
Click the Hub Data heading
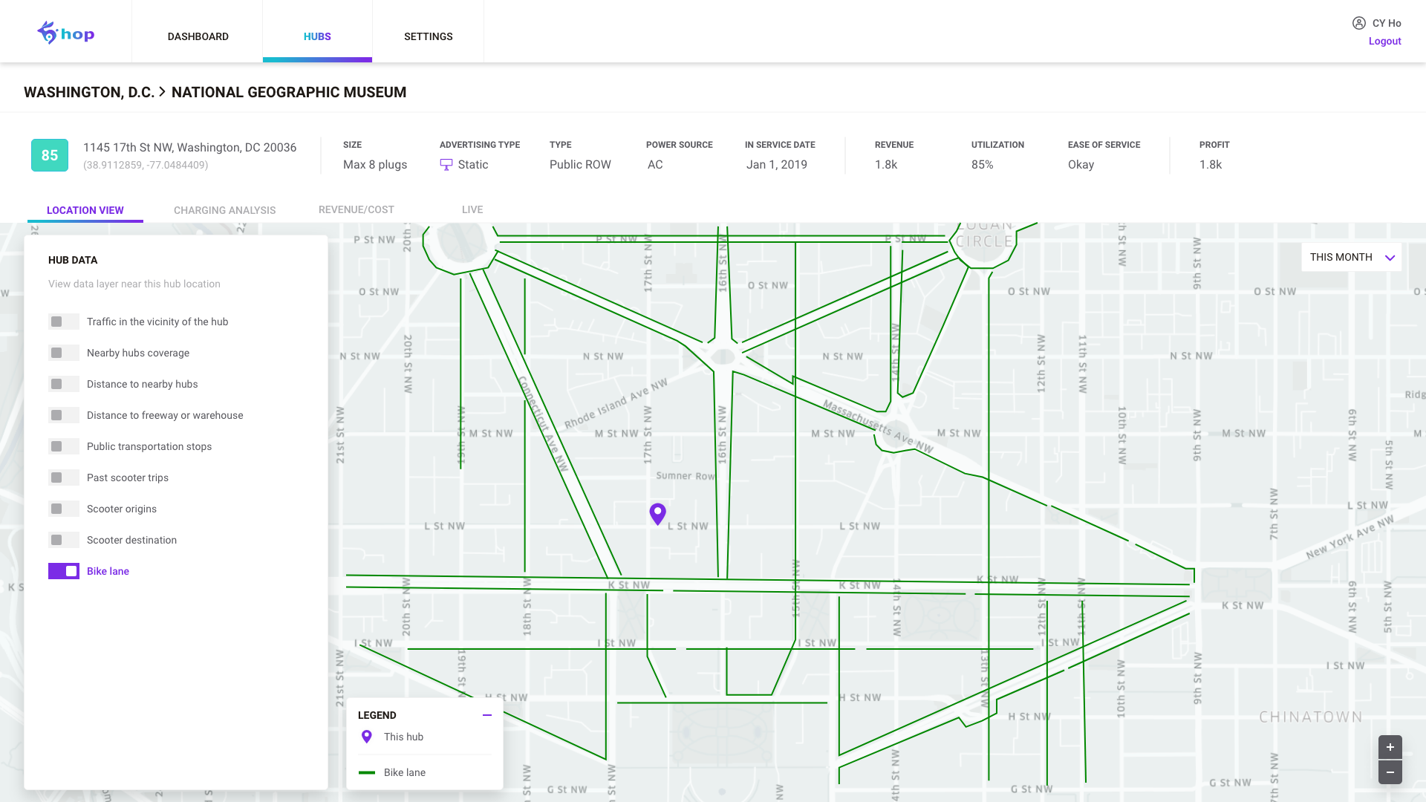tap(73, 260)
